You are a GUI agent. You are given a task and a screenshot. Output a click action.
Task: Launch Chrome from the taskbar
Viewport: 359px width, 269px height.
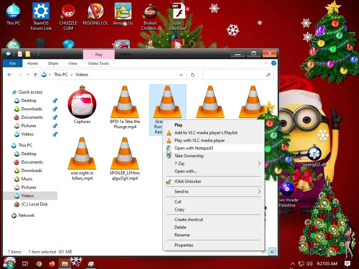pyautogui.click(x=39, y=264)
